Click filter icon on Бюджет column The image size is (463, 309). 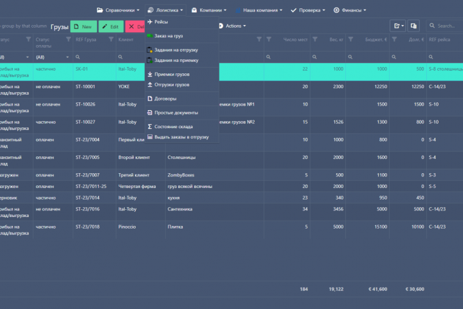tap(350, 39)
